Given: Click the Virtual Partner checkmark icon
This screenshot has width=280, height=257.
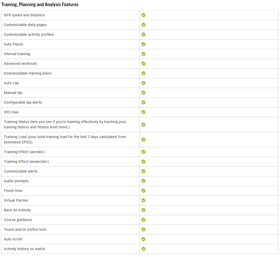Looking at the screenshot, I should point(143,200).
